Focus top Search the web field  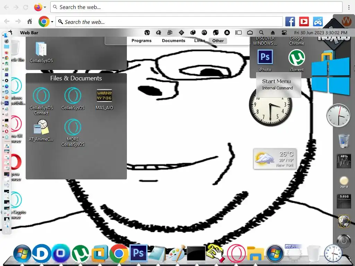click(x=196, y=7)
